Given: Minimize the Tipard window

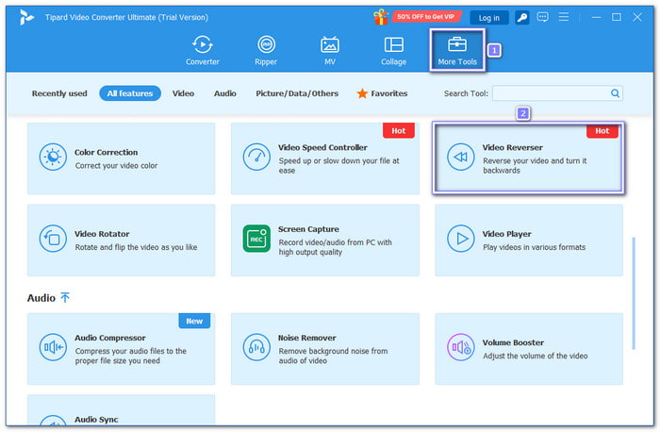Looking at the screenshot, I should [596, 17].
